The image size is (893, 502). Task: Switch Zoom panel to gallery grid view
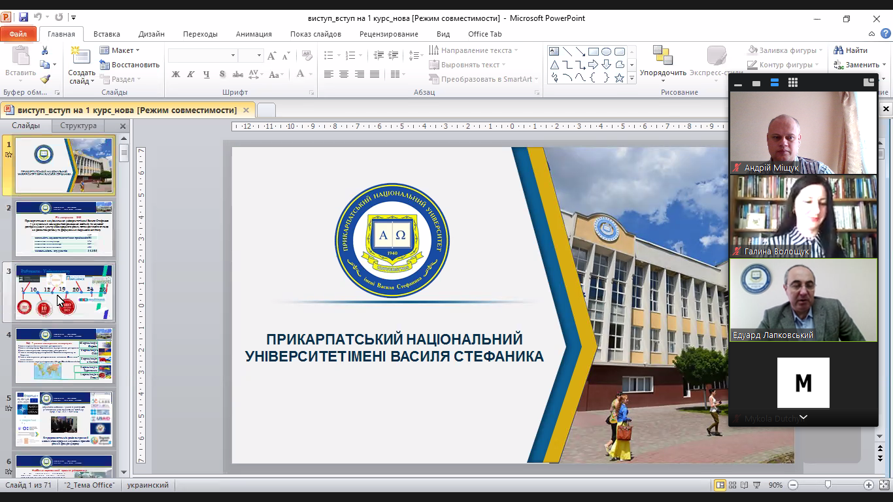(793, 83)
